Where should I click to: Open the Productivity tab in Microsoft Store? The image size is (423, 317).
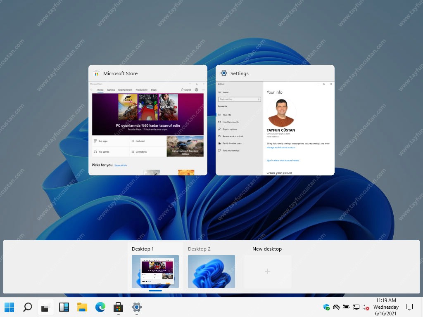142,90
